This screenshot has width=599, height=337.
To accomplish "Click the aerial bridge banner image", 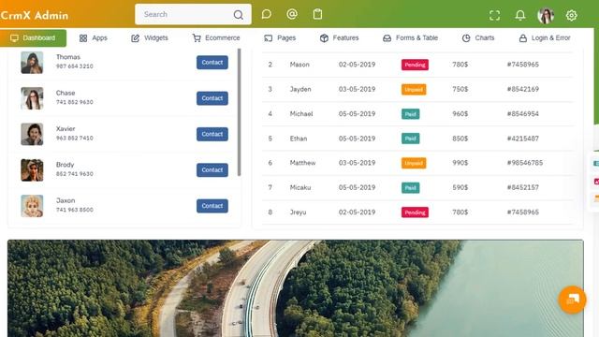I will pos(296,288).
